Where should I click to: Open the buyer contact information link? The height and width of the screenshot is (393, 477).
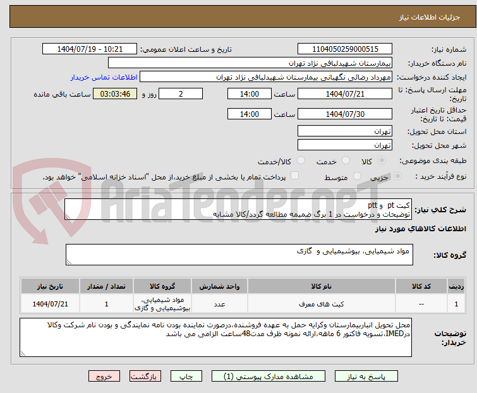point(104,77)
